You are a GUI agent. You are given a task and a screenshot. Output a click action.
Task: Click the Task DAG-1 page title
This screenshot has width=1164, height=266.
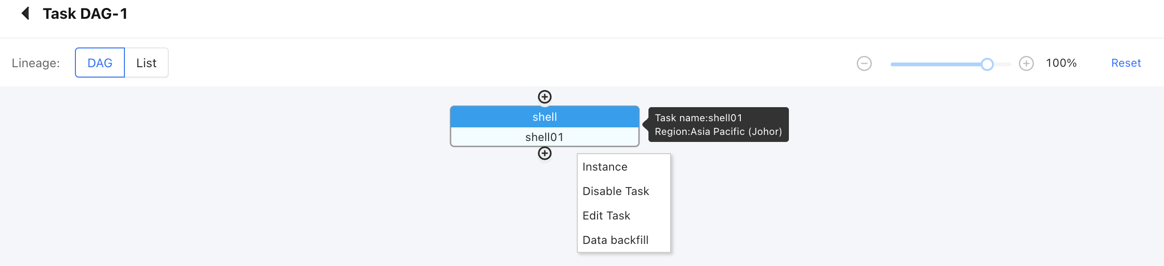[x=85, y=14]
